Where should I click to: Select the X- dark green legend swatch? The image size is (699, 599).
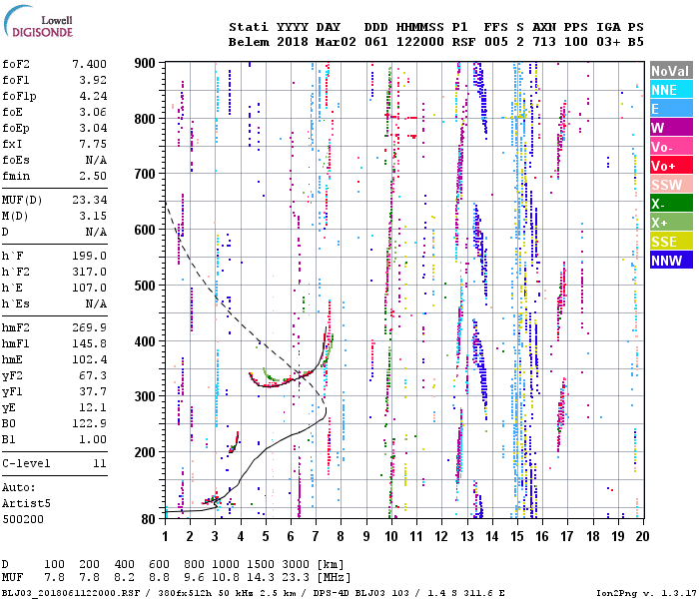coord(671,204)
